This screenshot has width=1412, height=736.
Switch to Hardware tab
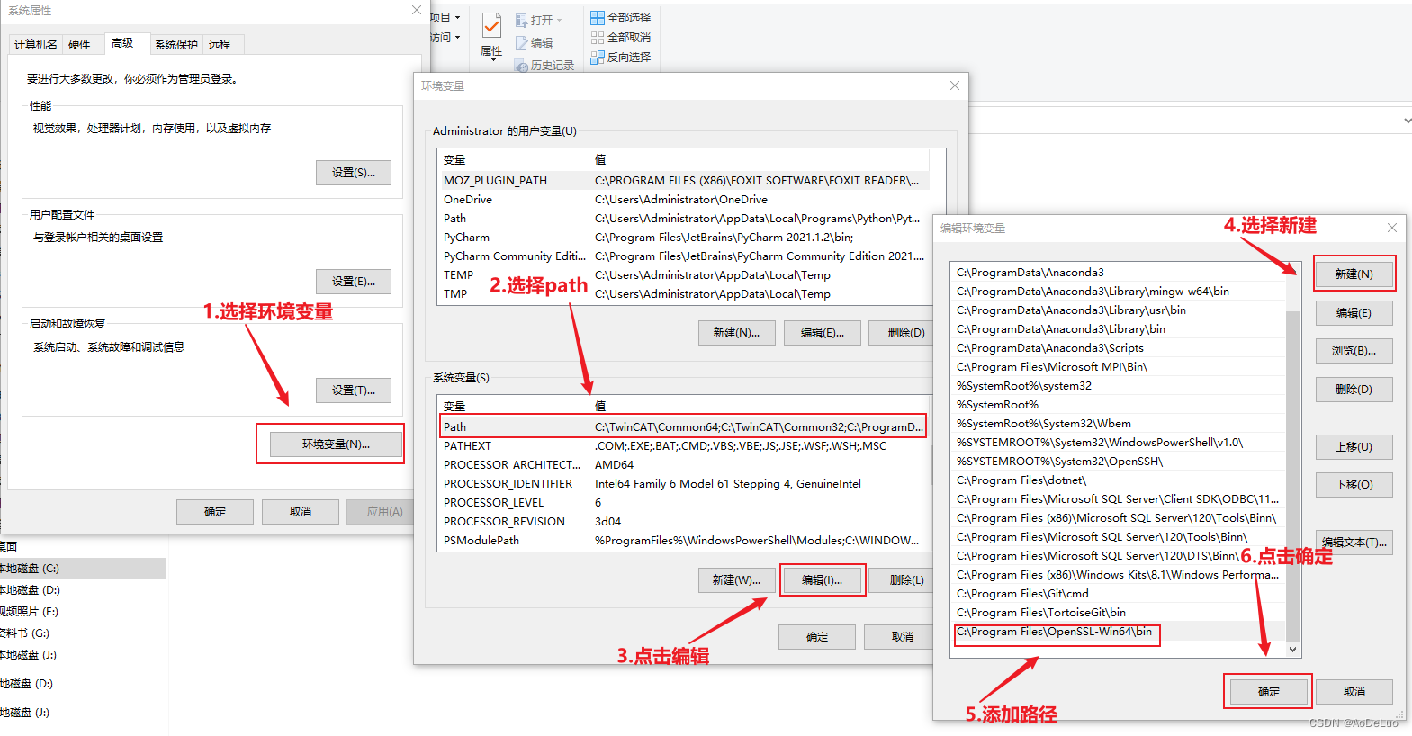tap(79, 44)
